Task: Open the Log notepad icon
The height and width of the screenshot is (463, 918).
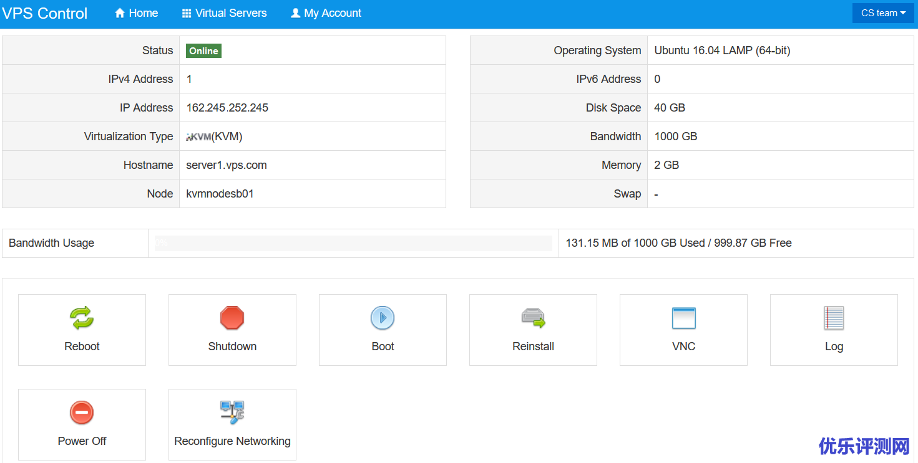Action: point(834,318)
